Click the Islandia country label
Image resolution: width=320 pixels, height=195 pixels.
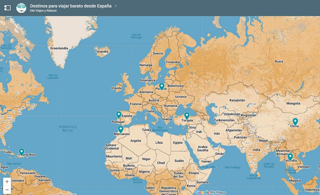pyautogui.click(x=102, y=51)
